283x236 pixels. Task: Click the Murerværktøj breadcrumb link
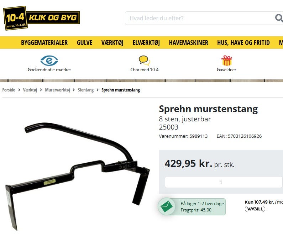(57, 90)
